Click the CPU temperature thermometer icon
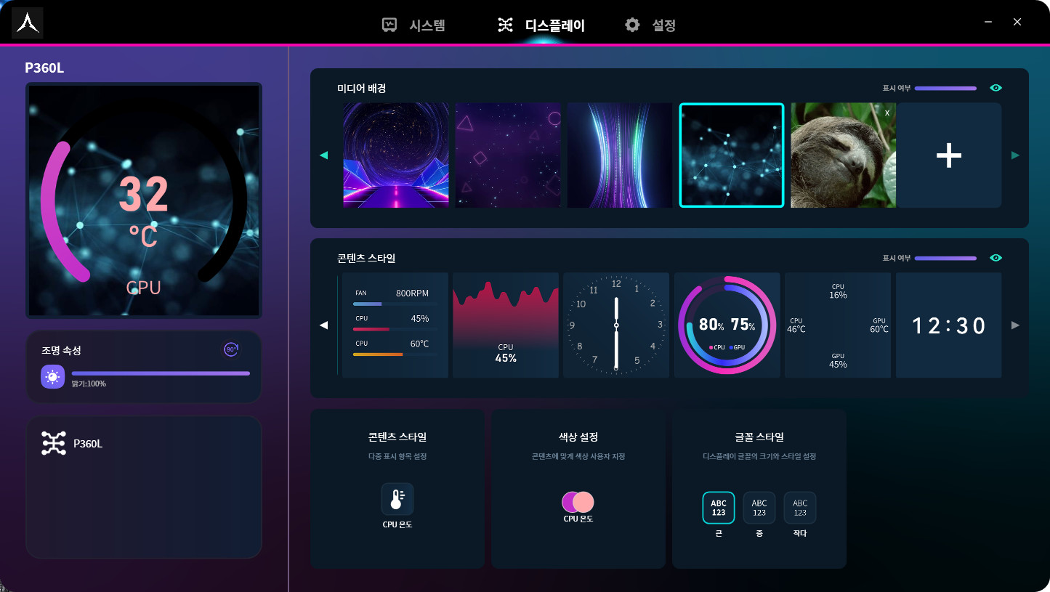Viewport: 1050px width, 592px height. point(397,499)
